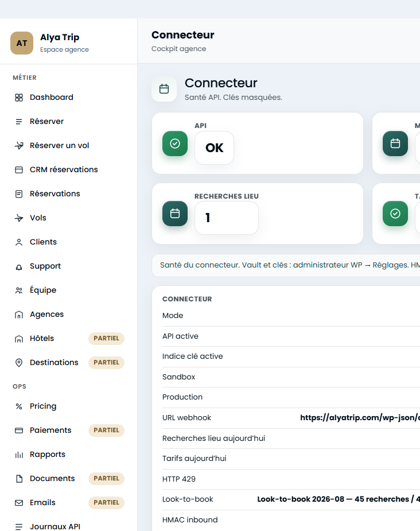Click the webhook URL https://alyatrip.com/wp-json

pyautogui.click(x=360, y=418)
